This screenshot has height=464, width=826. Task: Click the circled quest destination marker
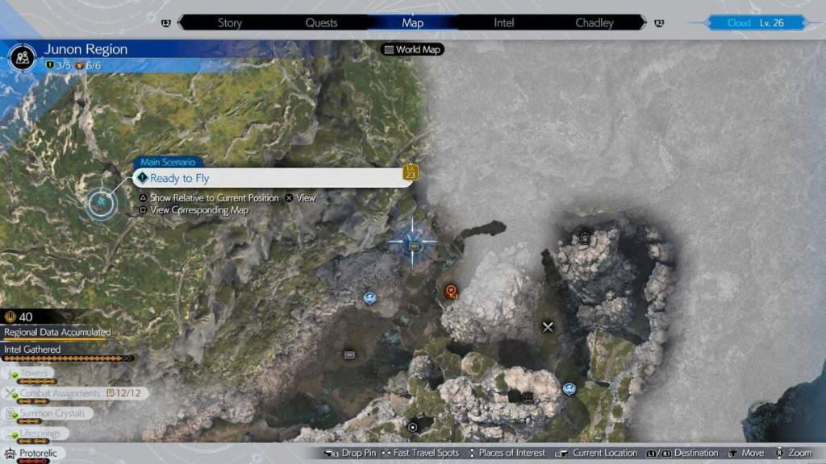point(101,202)
